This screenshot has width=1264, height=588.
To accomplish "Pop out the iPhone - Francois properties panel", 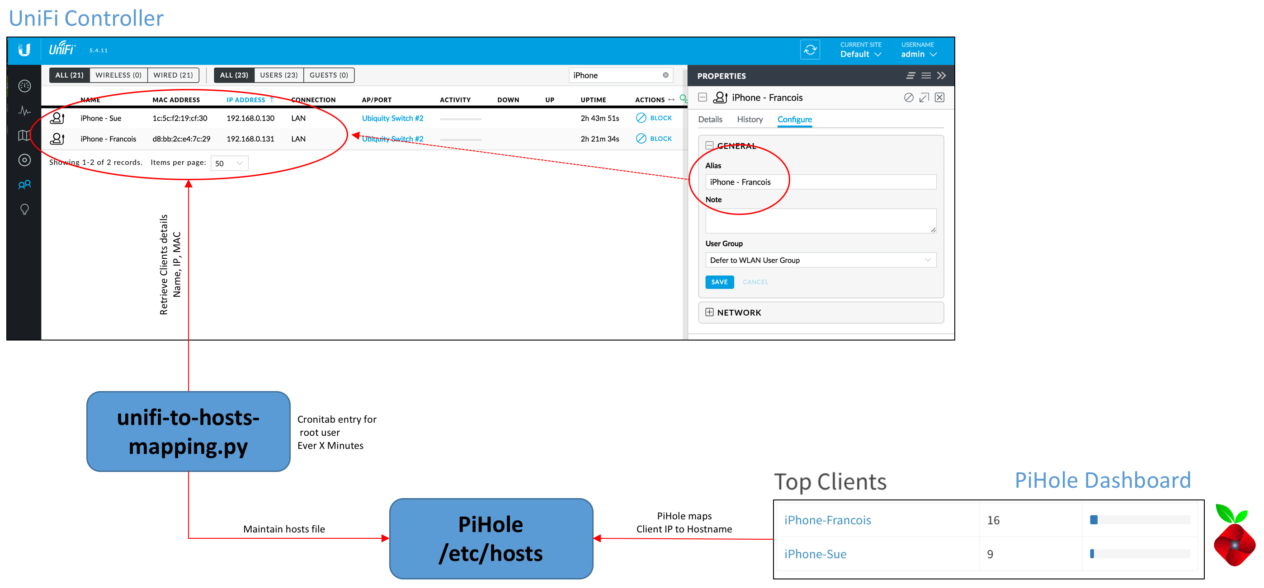I will click(924, 98).
